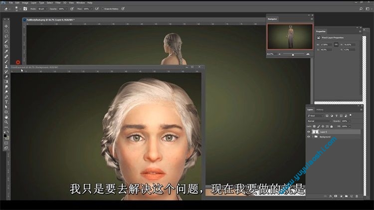Open the Normal blend mode dropdown
The height and width of the screenshot is (210, 374).
(x=319, y=121)
